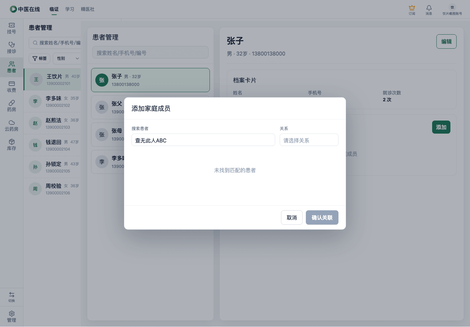
Task: Click the 王 avatar circle
Action: 36,80
